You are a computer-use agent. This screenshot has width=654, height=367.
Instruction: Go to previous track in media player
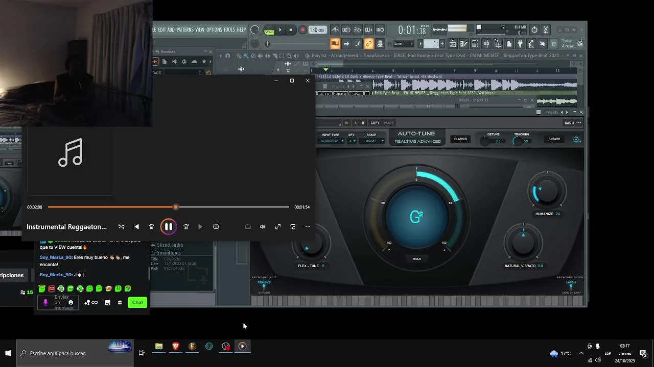[x=136, y=227]
